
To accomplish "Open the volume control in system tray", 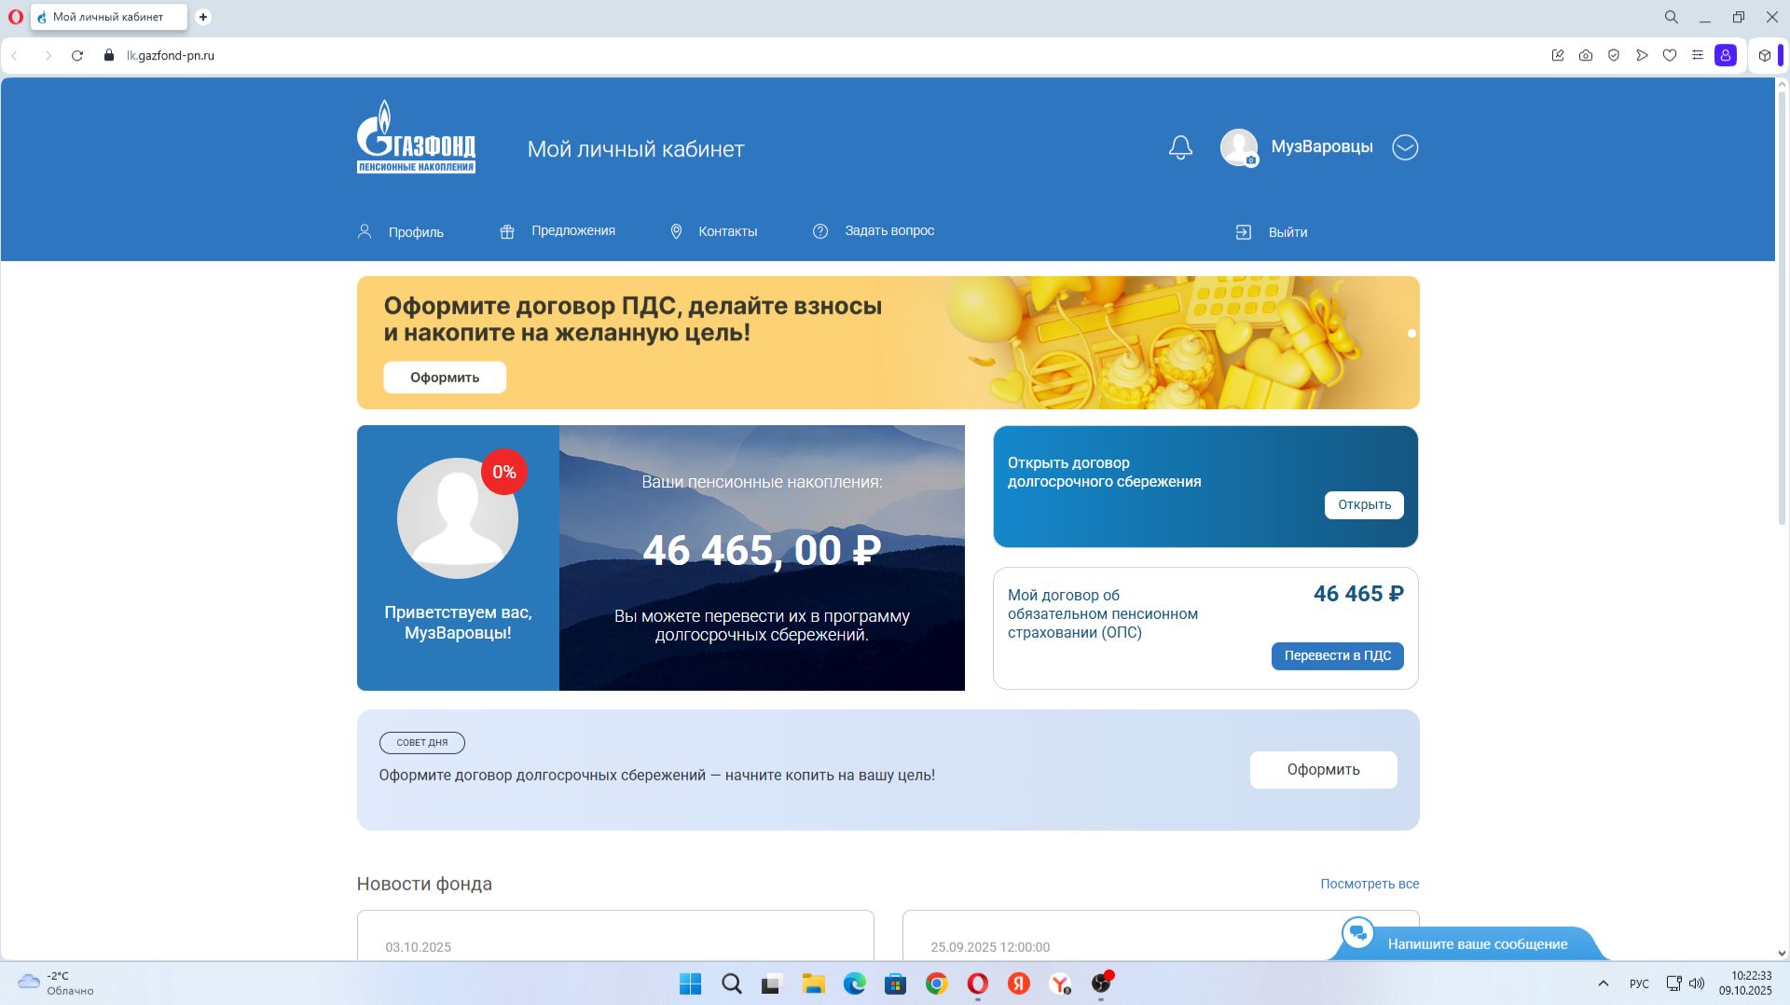I will coord(1697,984).
